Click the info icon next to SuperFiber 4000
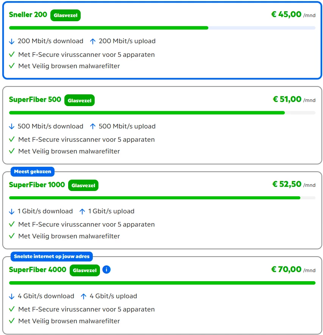323x335 pixels. (106, 270)
